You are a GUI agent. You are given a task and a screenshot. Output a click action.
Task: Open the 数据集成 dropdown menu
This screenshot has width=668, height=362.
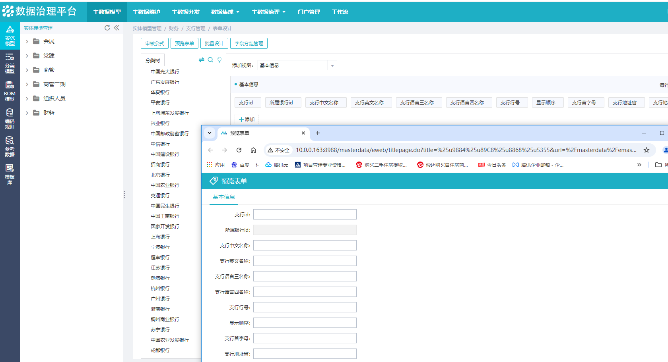pos(225,12)
